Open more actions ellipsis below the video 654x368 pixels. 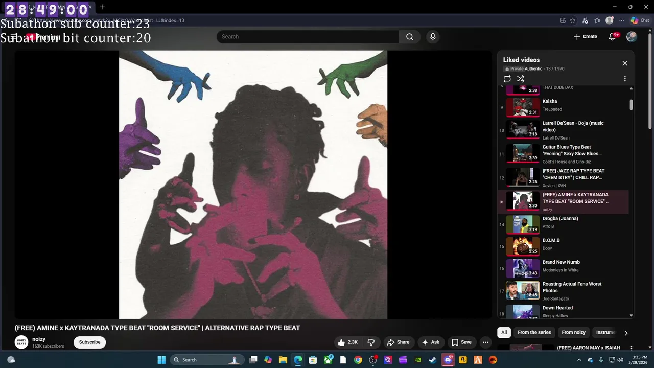tap(486, 342)
